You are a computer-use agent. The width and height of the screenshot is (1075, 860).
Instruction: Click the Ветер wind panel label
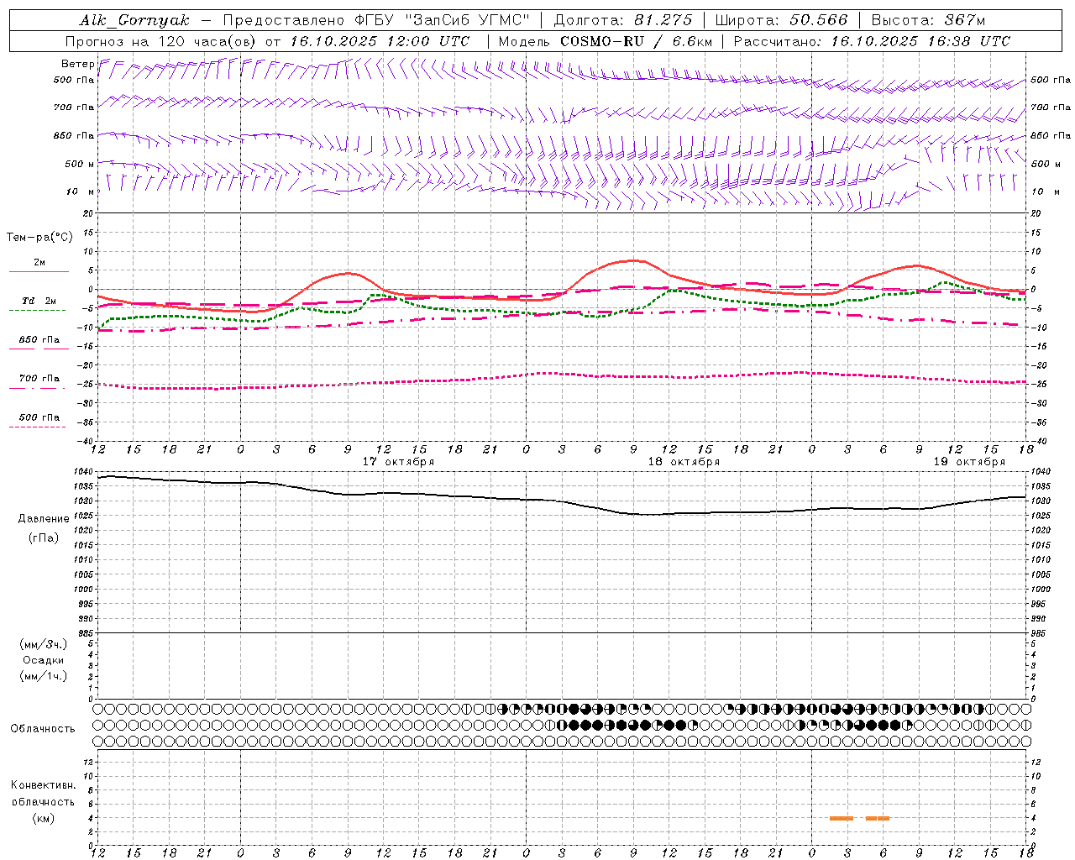(x=77, y=64)
